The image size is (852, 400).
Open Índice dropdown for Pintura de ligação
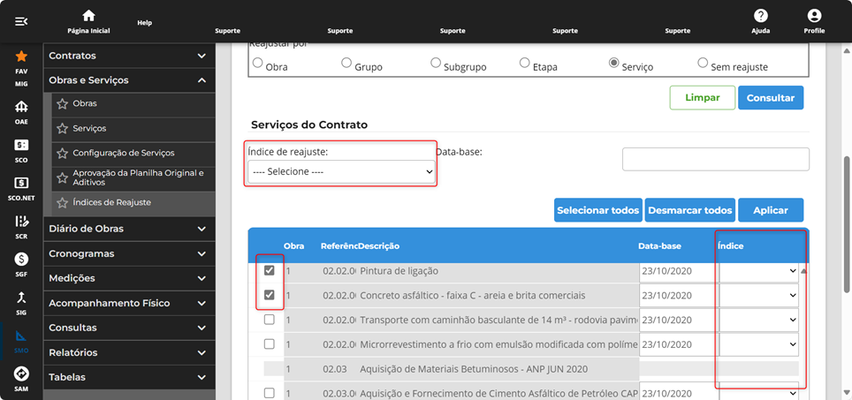758,271
